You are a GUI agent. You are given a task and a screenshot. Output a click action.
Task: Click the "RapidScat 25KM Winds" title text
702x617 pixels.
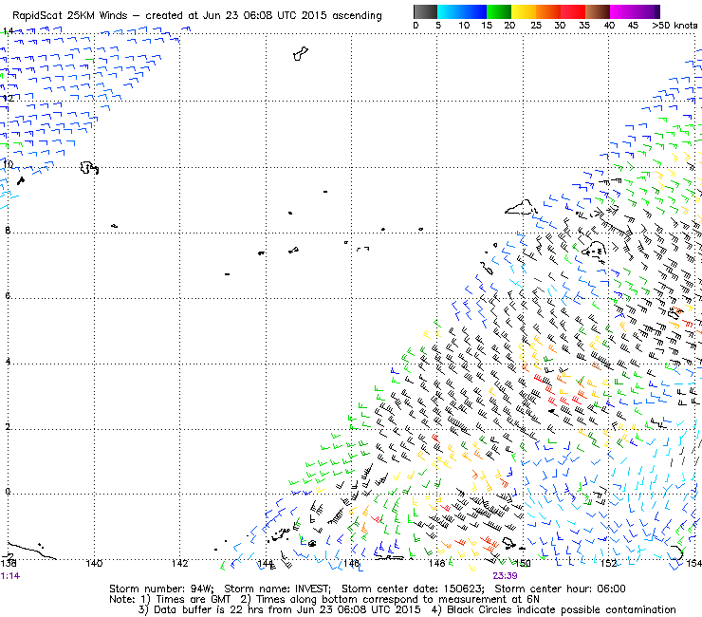pos(70,16)
